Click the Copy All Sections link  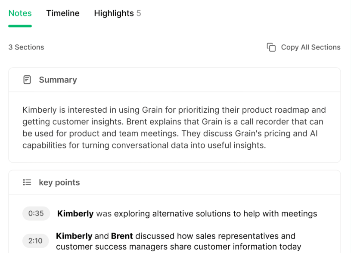point(311,47)
